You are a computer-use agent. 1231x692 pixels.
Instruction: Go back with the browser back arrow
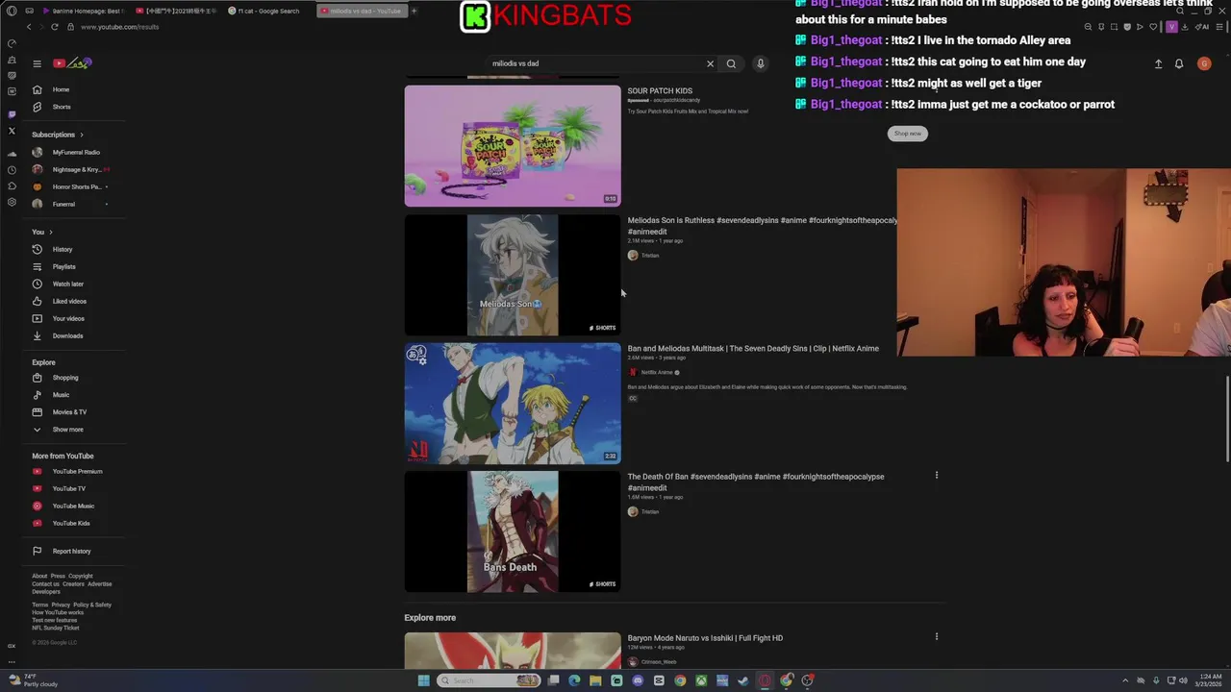[29, 27]
